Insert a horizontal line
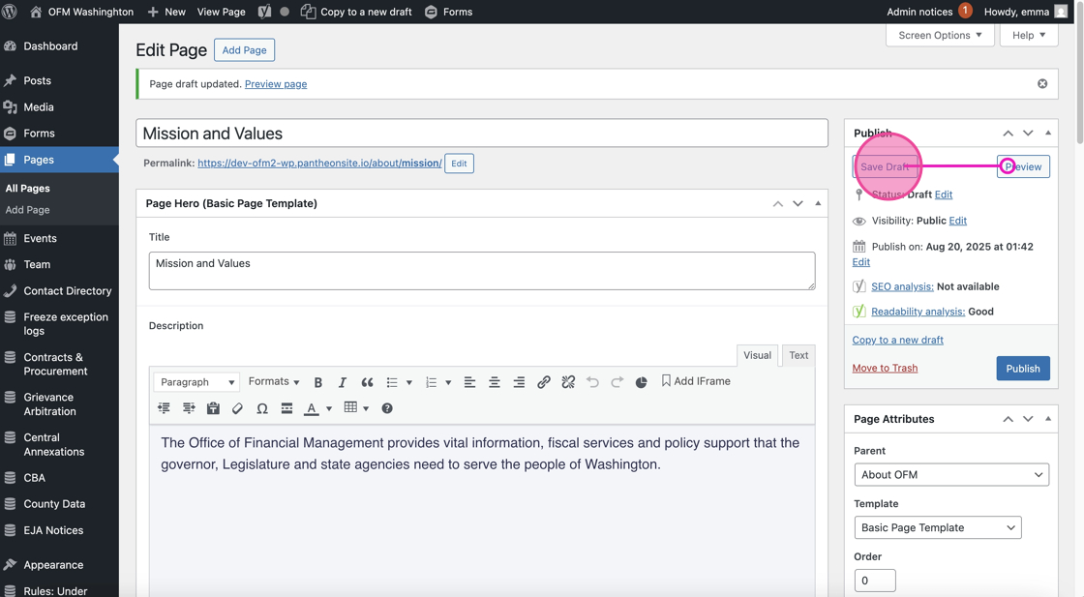The height and width of the screenshot is (597, 1084). pyautogui.click(x=286, y=408)
